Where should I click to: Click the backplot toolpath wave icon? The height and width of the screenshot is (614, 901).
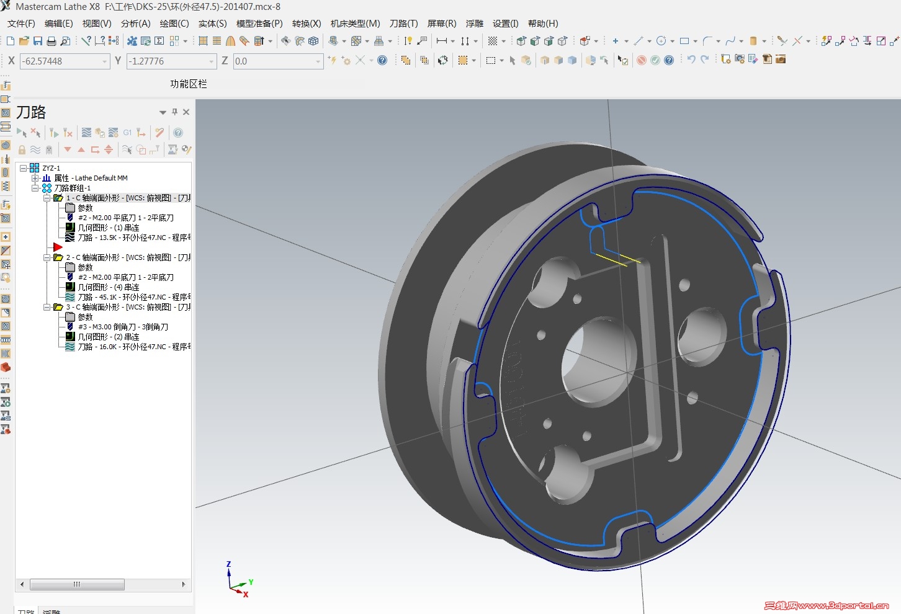pos(86,133)
